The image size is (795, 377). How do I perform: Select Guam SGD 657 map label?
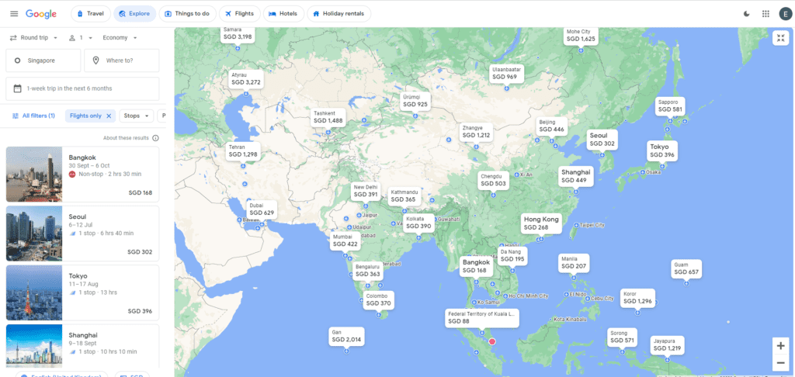(686, 268)
